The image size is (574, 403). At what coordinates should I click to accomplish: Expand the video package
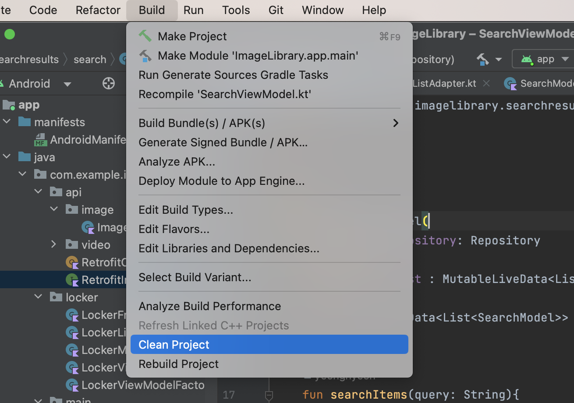click(54, 244)
